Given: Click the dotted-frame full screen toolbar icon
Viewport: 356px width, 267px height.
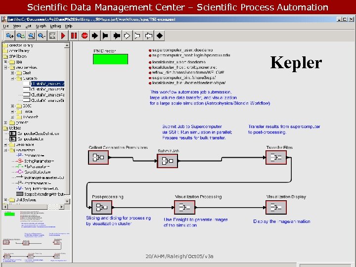Looking at the screenshot, I should point(52,36).
